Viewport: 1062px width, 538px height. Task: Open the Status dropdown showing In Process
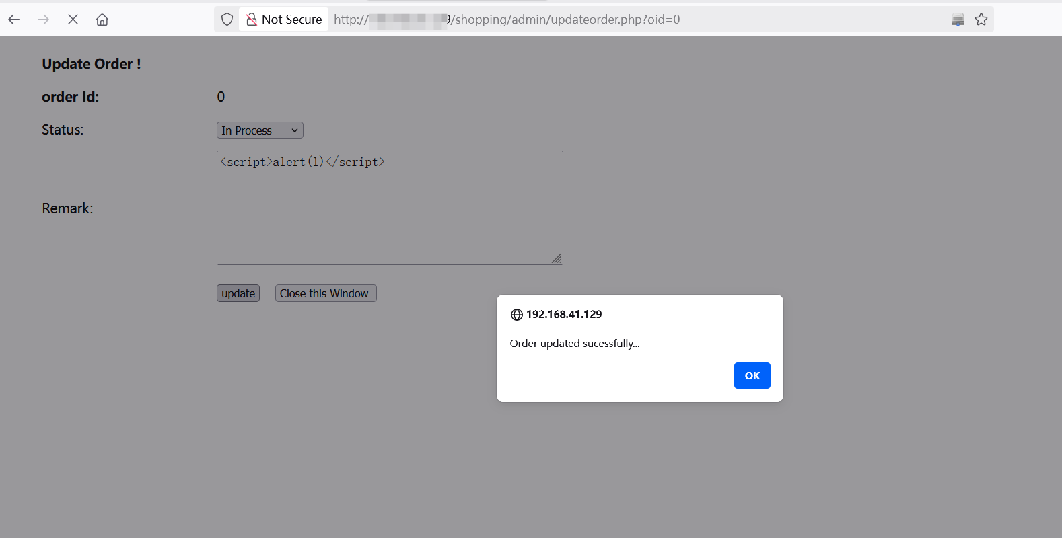tap(260, 130)
